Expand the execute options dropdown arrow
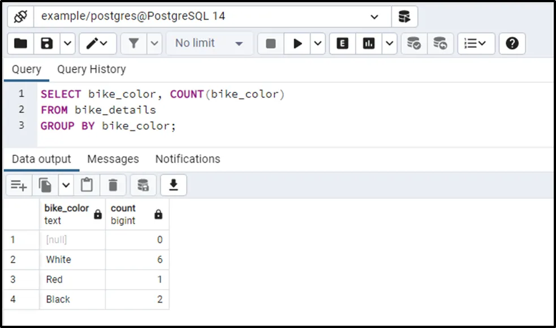The width and height of the screenshot is (556, 328). pyautogui.click(x=318, y=43)
